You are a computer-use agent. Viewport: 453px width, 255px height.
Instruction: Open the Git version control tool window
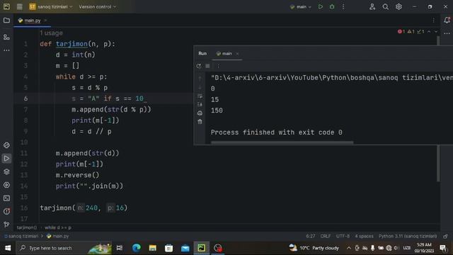6,225
